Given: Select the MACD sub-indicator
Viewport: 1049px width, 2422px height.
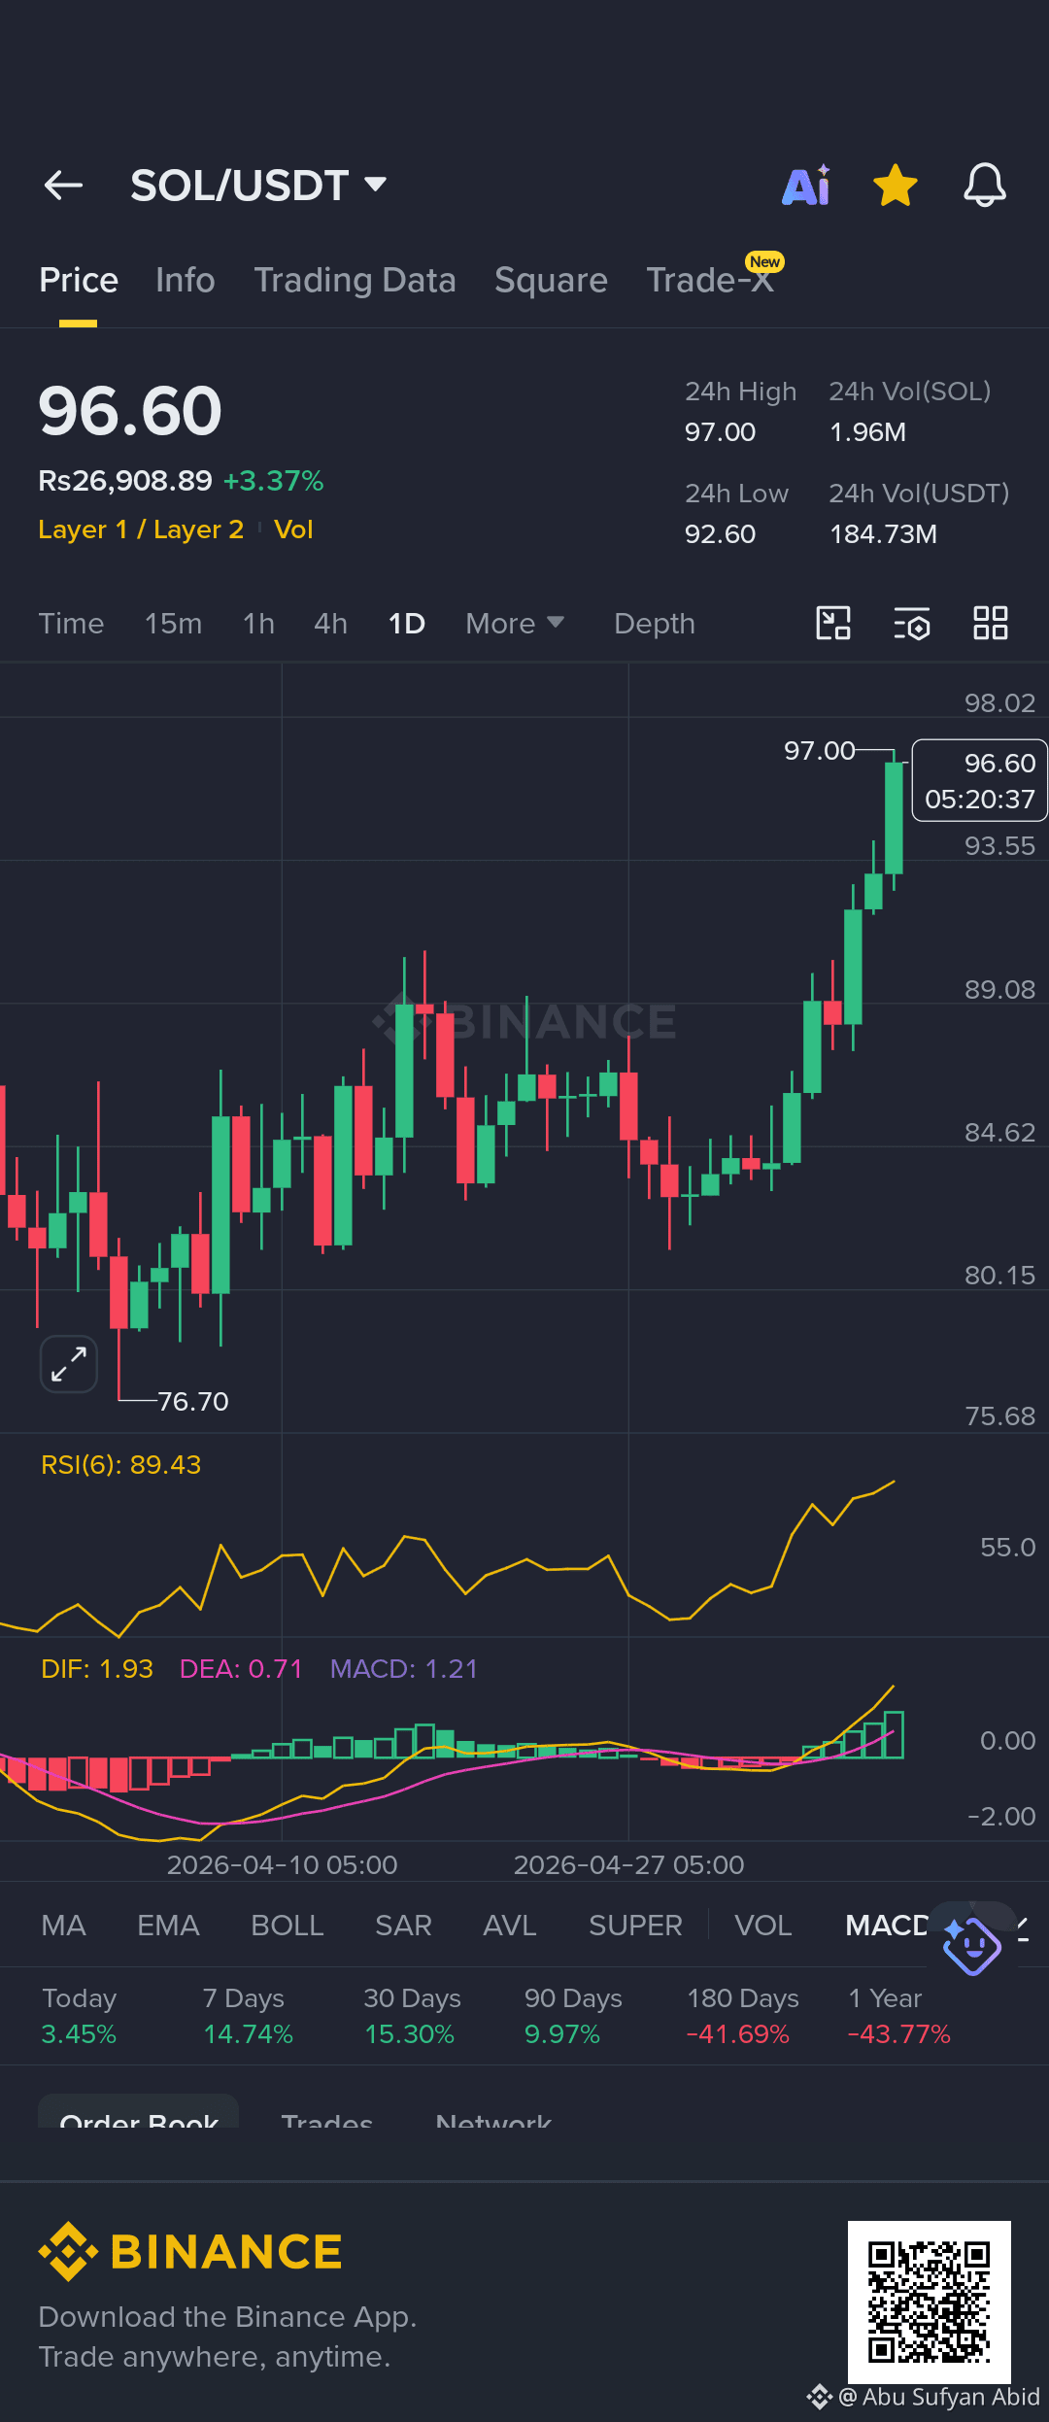Looking at the screenshot, I should pos(887,1925).
